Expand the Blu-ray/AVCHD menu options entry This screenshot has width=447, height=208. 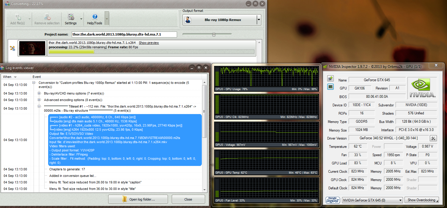pyautogui.click(x=39, y=94)
